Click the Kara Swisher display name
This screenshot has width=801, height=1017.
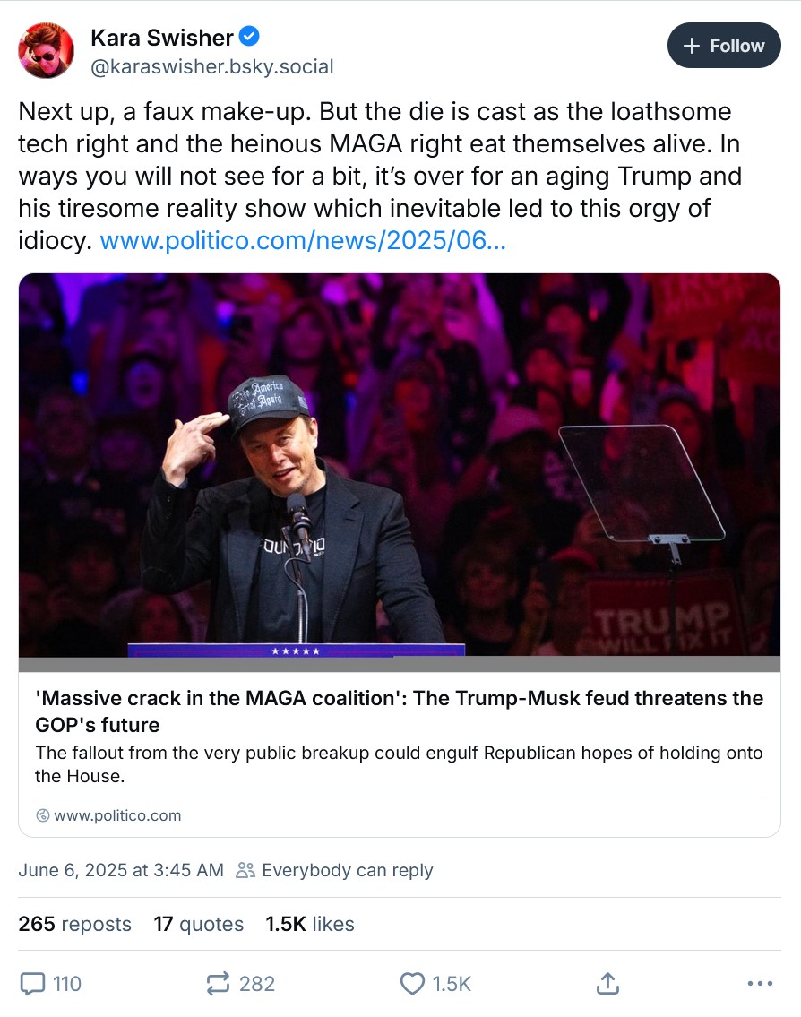point(161,38)
